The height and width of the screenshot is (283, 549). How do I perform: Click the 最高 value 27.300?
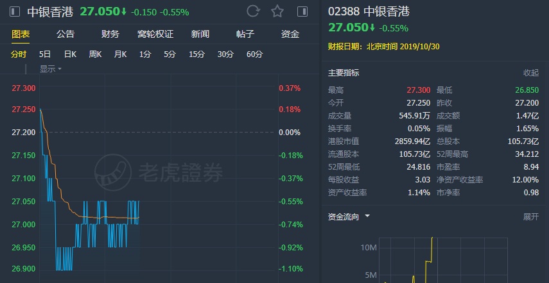tap(419, 90)
